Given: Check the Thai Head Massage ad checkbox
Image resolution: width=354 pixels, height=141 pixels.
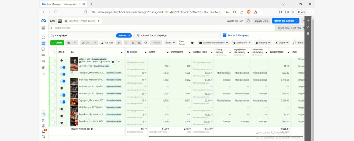Looking at the screenshot, I should [52, 81].
